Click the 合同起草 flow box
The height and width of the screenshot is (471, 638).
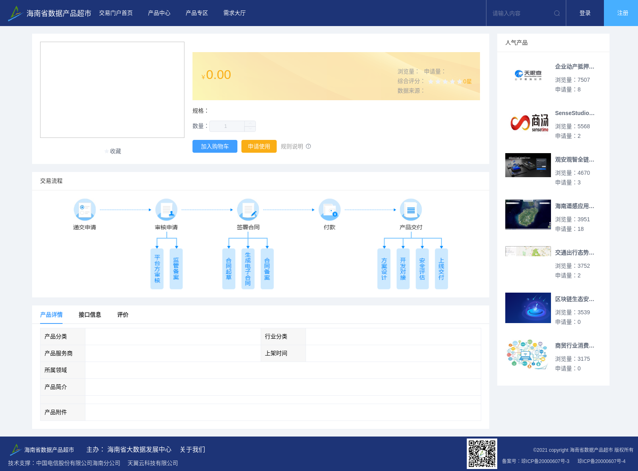click(x=229, y=269)
